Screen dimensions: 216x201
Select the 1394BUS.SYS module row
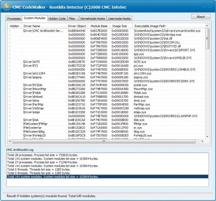pyautogui.click(x=106, y=70)
